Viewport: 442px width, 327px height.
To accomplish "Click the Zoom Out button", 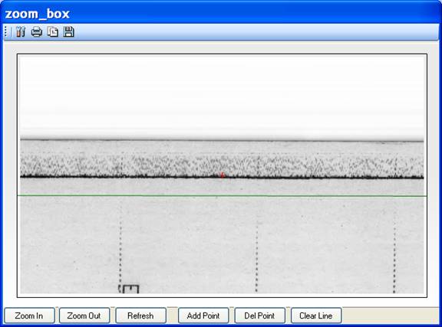I will click(x=84, y=316).
